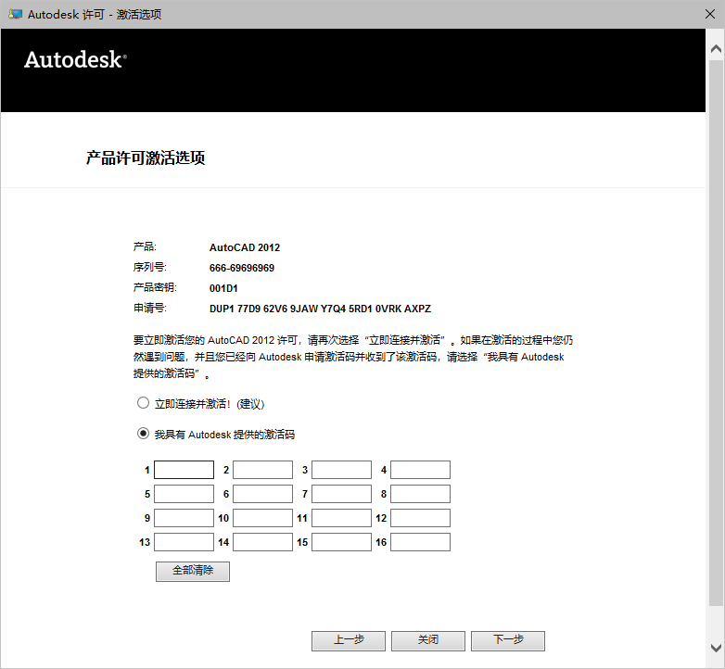Viewport: 725px width, 669px height.
Task: Select the 我具有 Autodesk 提供的激活码 radio option
Action: click(144, 434)
